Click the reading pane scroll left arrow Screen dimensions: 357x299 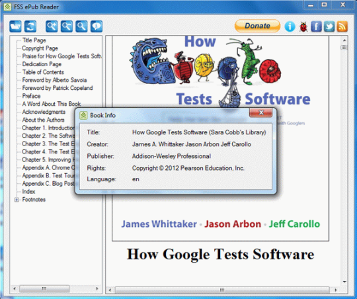click(x=110, y=290)
